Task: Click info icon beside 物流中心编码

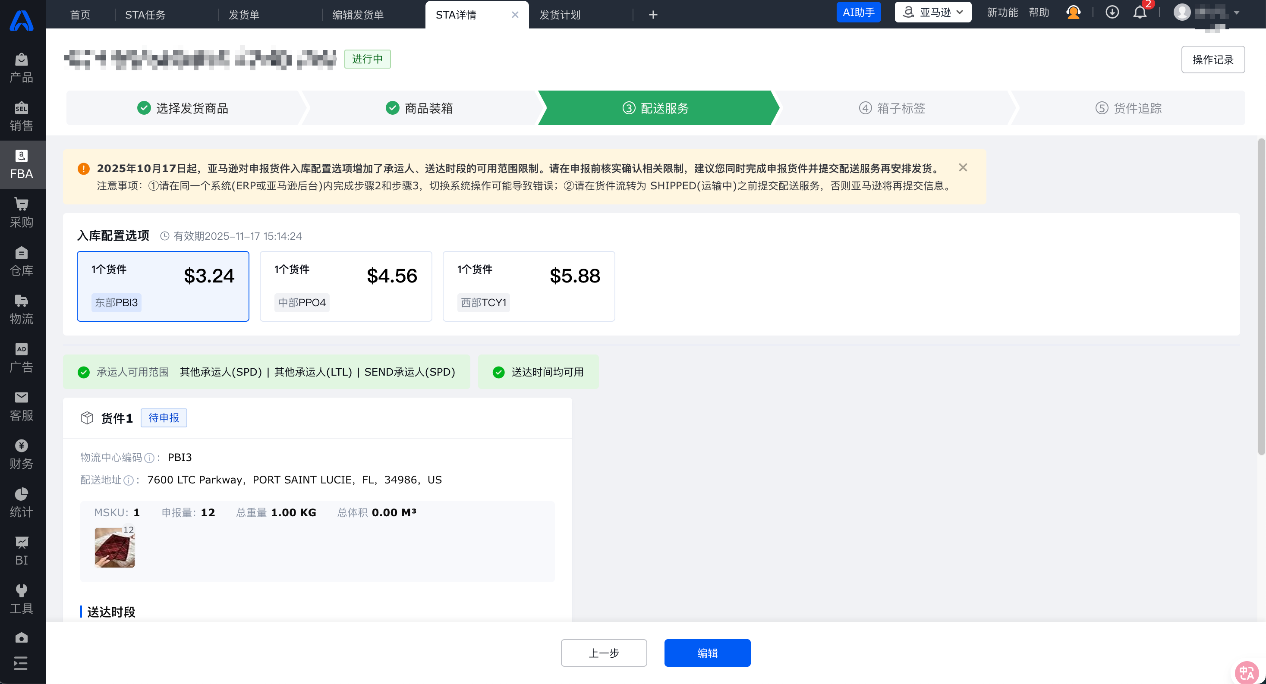Action: click(x=149, y=458)
